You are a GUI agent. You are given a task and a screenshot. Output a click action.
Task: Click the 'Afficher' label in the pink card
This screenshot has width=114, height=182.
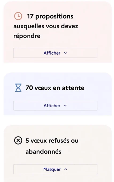click(x=52, y=53)
